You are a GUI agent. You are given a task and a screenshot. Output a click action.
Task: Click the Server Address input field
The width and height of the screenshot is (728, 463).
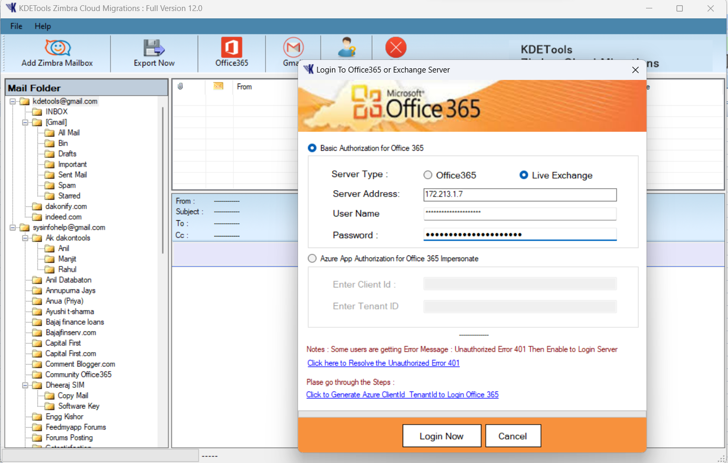point(520,194)
